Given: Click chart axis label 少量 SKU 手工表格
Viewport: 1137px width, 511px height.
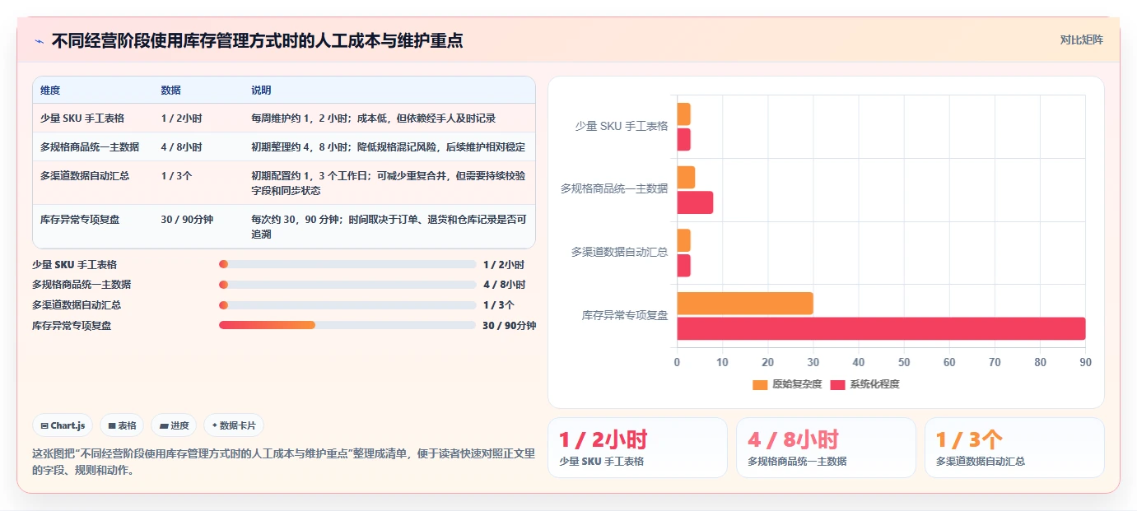Looking at the screenshot, I should [621, 127].
